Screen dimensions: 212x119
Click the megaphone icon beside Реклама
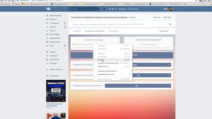coord(47,63)
